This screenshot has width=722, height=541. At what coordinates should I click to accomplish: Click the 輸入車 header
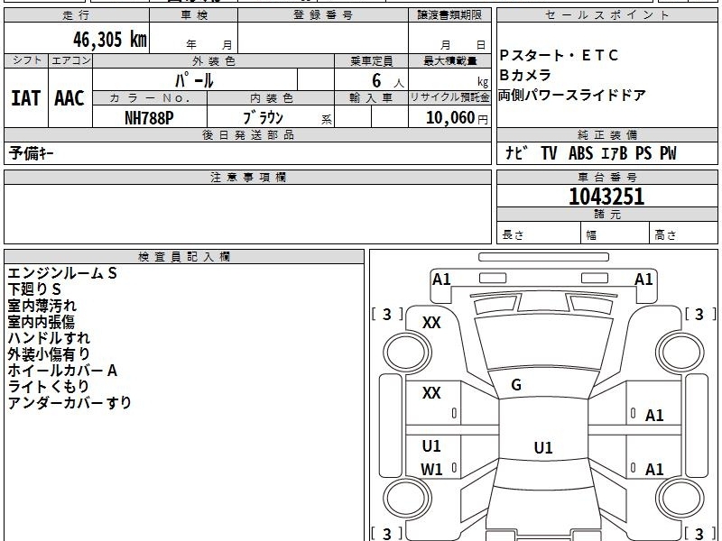[371, 98]
